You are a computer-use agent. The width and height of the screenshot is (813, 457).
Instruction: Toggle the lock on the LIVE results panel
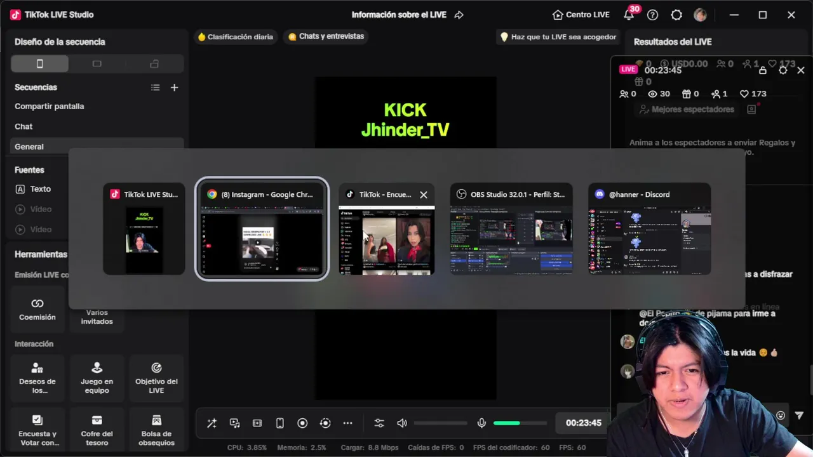763,70
